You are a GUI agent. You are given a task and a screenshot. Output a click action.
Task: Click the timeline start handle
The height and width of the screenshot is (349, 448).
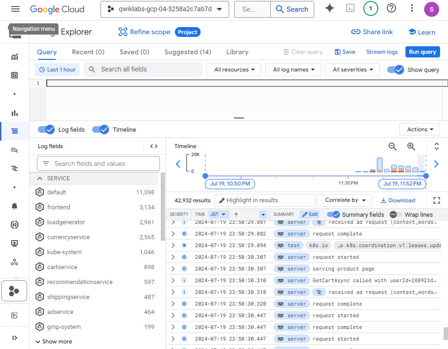coord(205,176)
